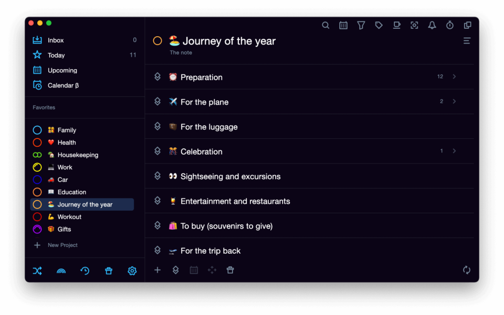Expand the For the plane subtasks
The width and height of the screenshot is (504, 315).
(454, 101)
